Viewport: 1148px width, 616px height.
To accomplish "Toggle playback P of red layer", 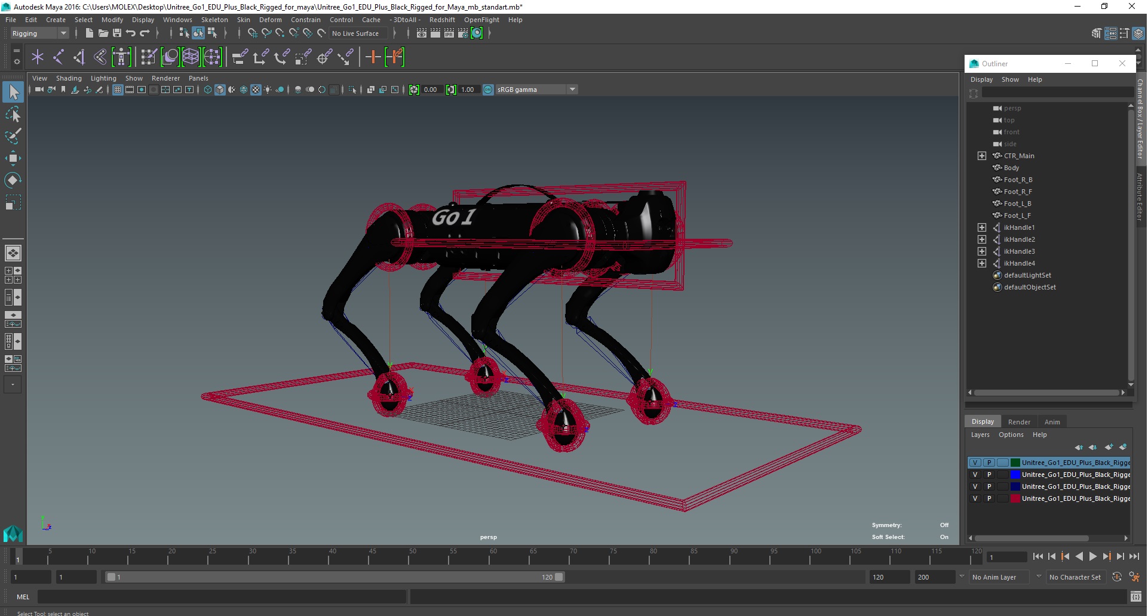I will click(x=989, y=498).
